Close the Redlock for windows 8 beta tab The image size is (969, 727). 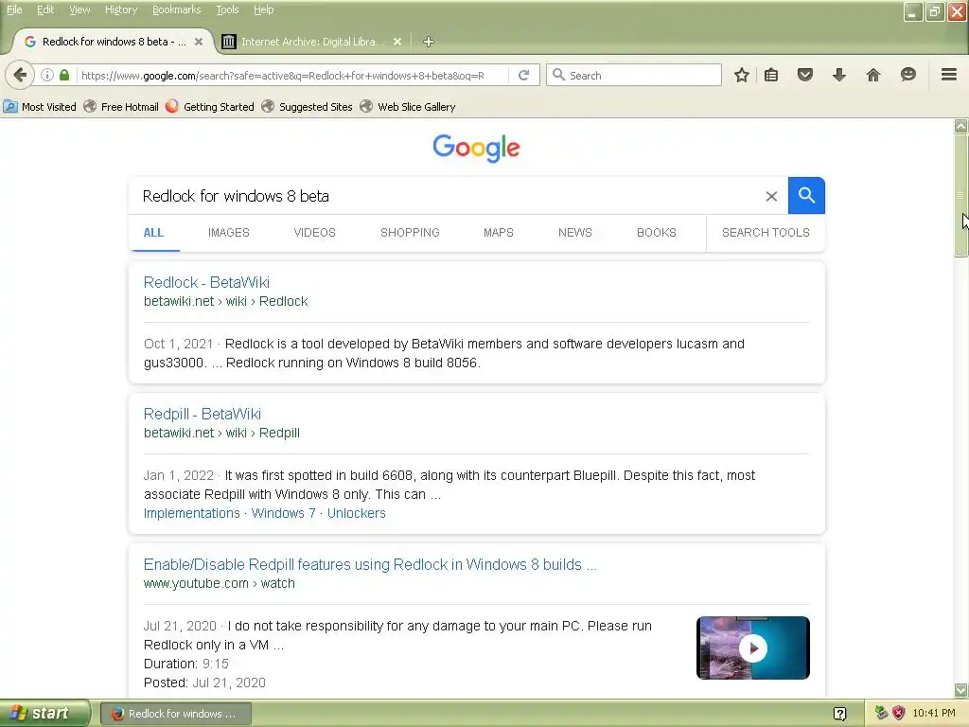click(x=199, y=42)
